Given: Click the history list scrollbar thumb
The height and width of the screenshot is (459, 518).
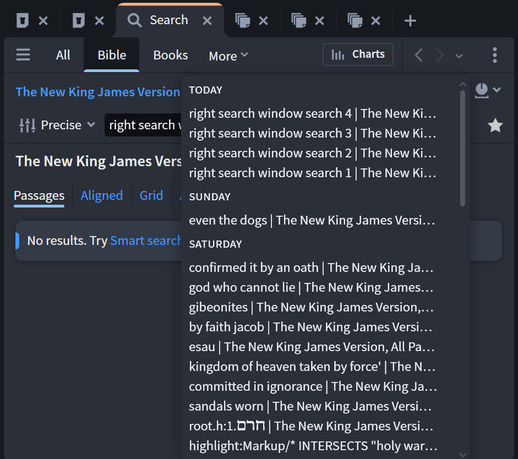Looking at the screenshot, I should click(462, 148).
